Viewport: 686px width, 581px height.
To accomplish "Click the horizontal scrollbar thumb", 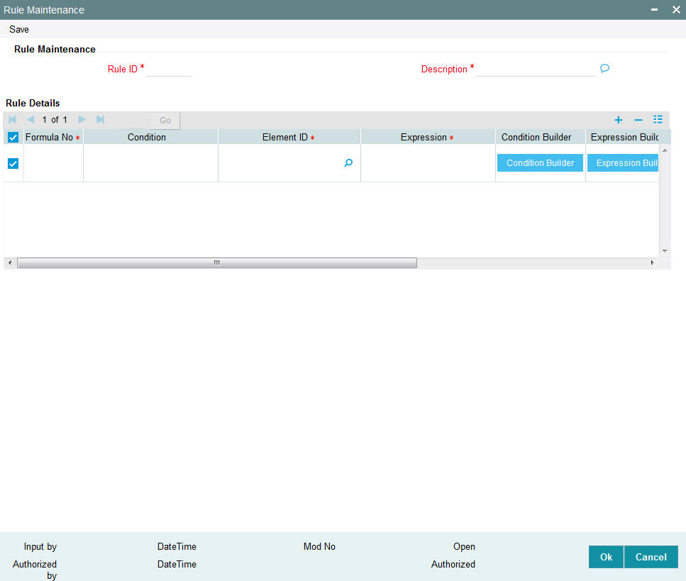I will click(217, 262).
